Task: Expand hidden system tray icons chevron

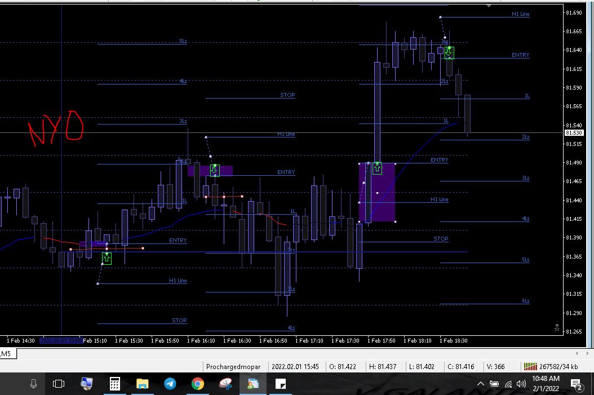Action: (x=480, y=384)
